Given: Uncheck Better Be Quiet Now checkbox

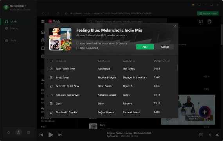Looking at the screenshot, I should pyautogui.click(x=51, y=86).
